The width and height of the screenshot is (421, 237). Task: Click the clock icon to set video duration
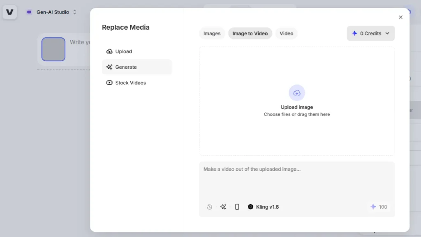[209, 207]
